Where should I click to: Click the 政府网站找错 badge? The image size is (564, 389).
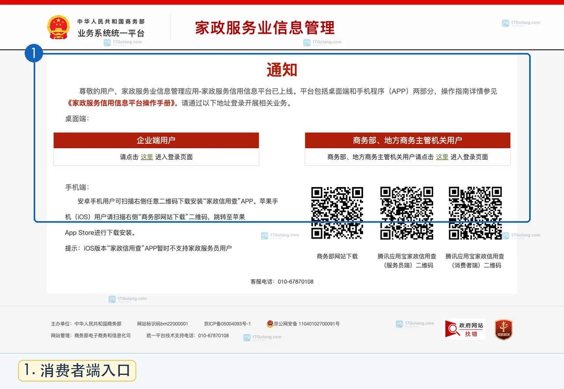pyautogui.click(x=464, y=329)
